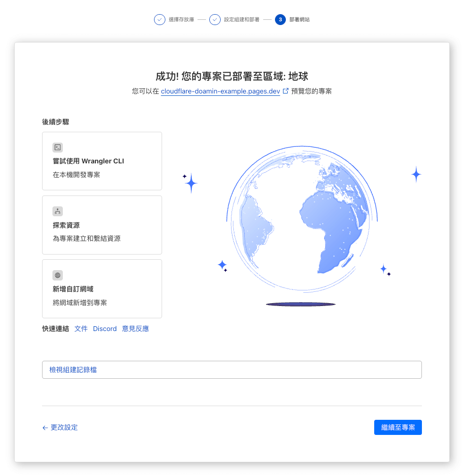
Task: Click the resource tree icon above 探索資源
Action: click(x=58, y=211)
